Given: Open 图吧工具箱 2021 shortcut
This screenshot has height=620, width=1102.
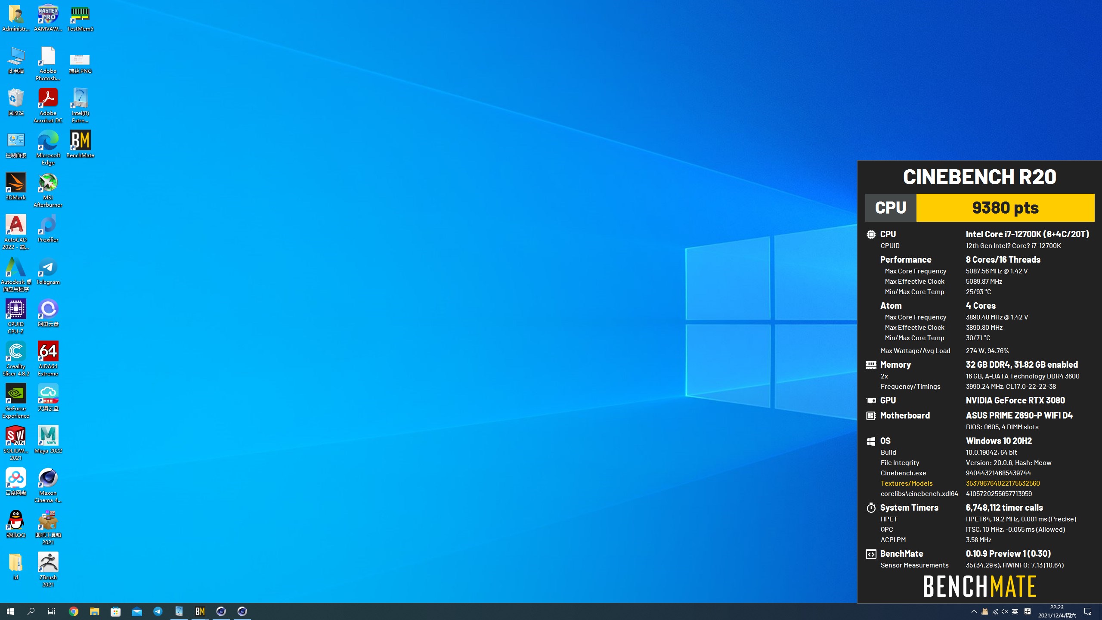Looking at the screenshot, I should pyautogui.click(x=48, y=528).
